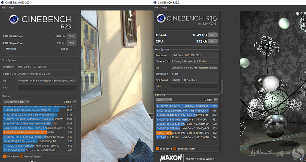Viewport: 306px width, 162px height.
Task: Click the Cinebench R23 logo sphere icon
Action: click(14, 19)
